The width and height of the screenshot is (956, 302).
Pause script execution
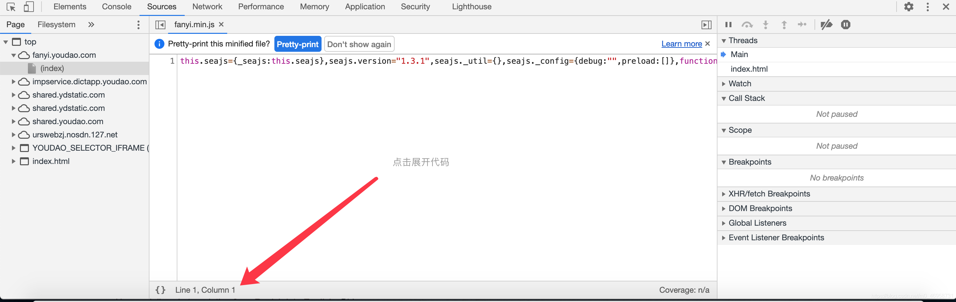tap(728, 25)
